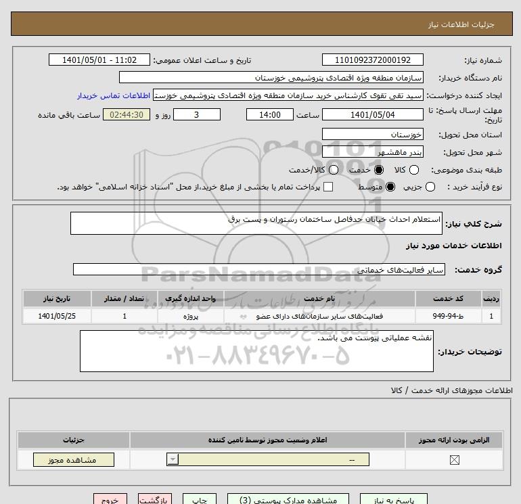521x504 pixels.
Task: Click the deadline time field 14:00
Action: point(270,114)
